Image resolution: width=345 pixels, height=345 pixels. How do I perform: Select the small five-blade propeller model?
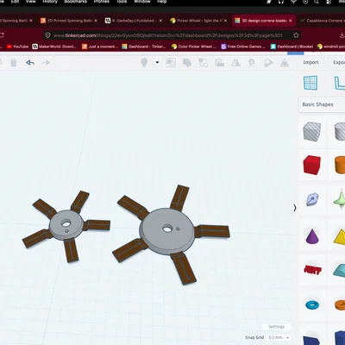[66, 226]
